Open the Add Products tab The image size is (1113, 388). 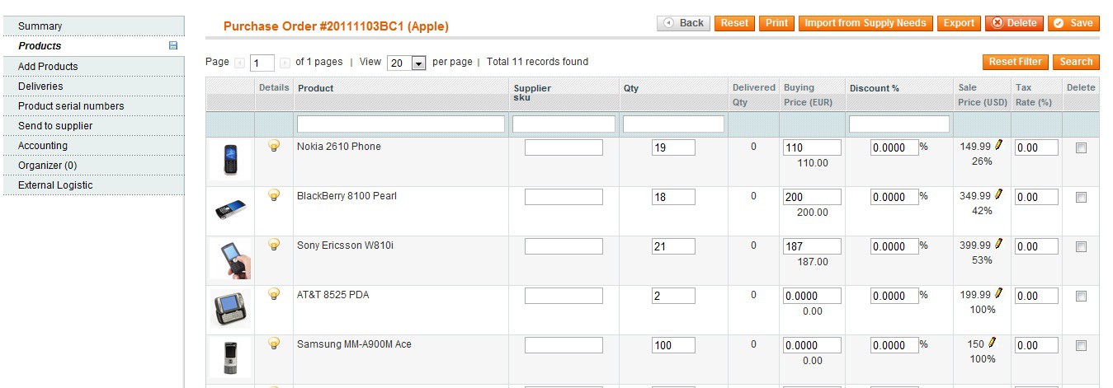pos(92,66)
